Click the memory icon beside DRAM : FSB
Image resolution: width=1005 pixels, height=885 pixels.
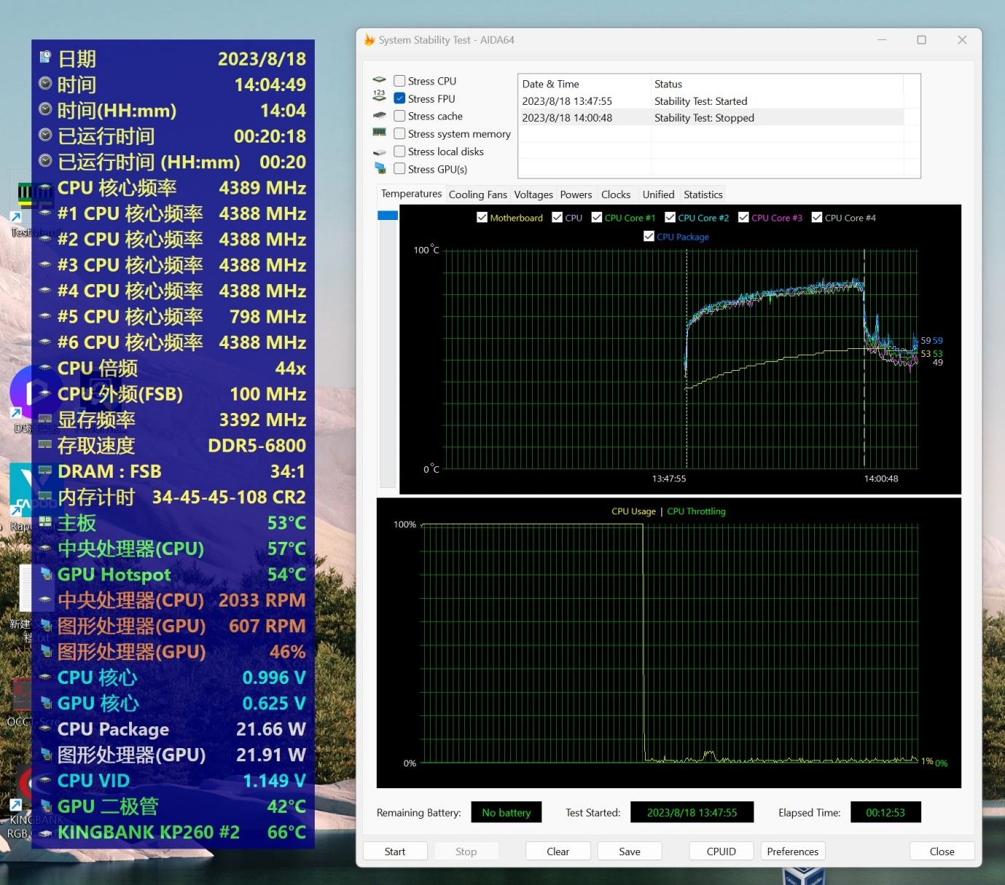click(x=45, y=471)
